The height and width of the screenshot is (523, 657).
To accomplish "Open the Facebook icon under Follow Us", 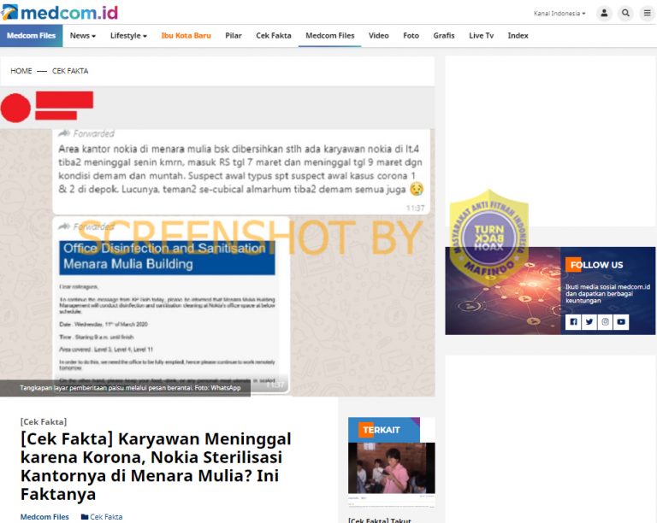I will click(573, 322).
